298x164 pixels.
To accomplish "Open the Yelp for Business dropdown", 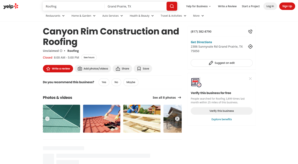I will coord(198,6).
